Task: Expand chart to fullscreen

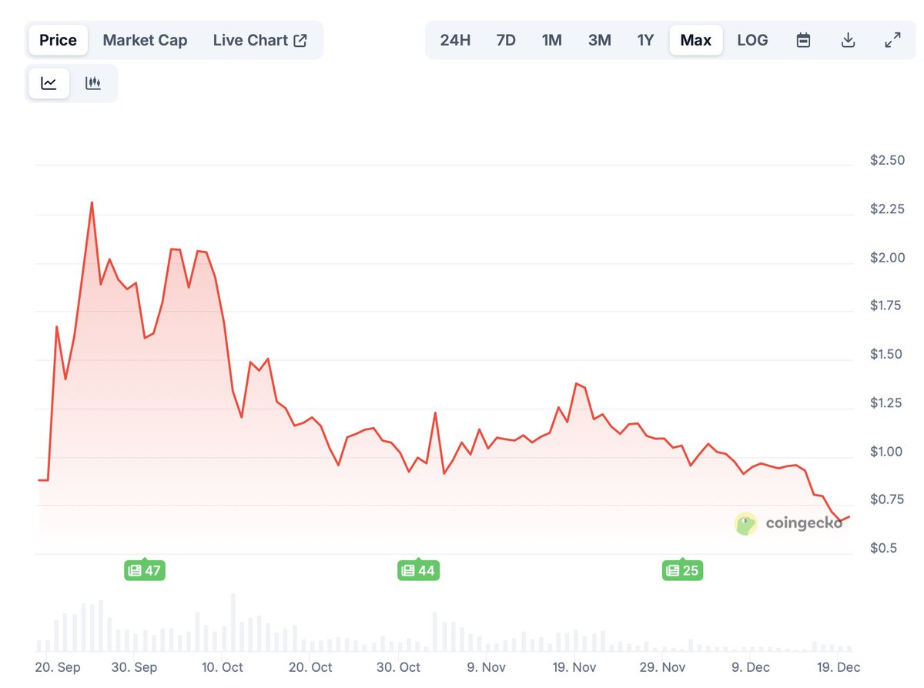Action: 892,40
